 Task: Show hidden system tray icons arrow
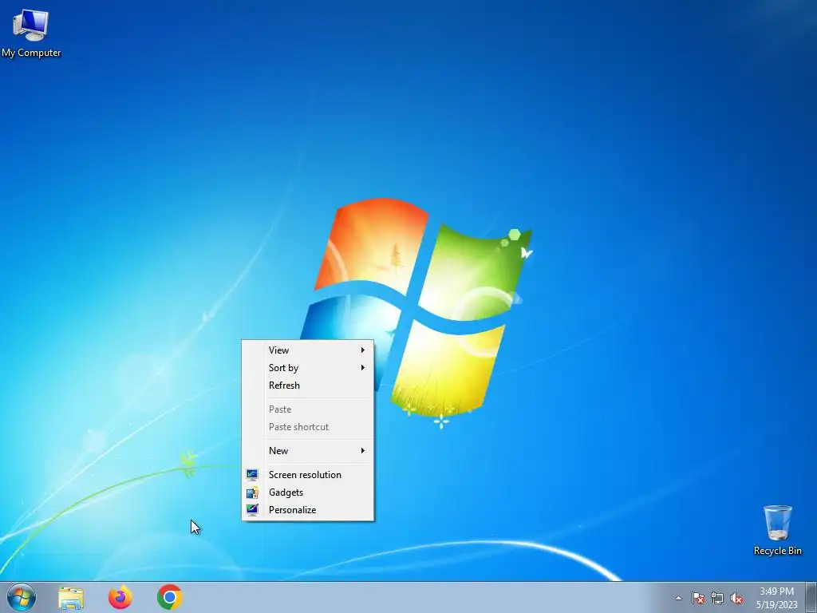(x=678, y=598)
